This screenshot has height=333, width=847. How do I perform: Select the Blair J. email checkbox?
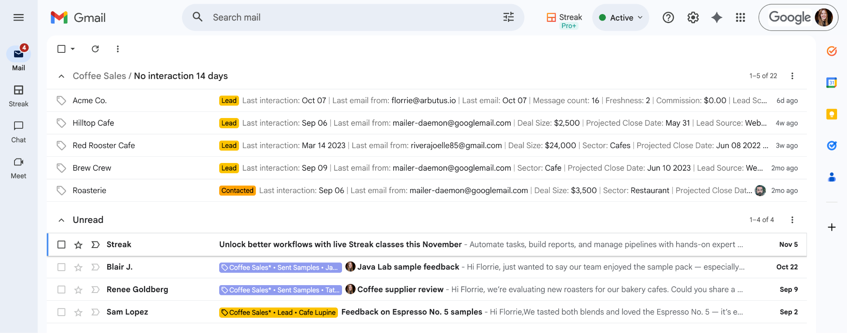(62, 267)
